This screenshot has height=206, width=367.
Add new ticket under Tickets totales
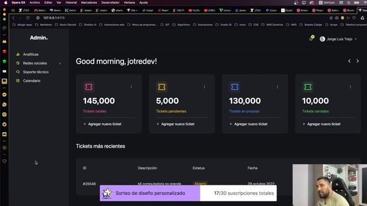tap(103, 124)
